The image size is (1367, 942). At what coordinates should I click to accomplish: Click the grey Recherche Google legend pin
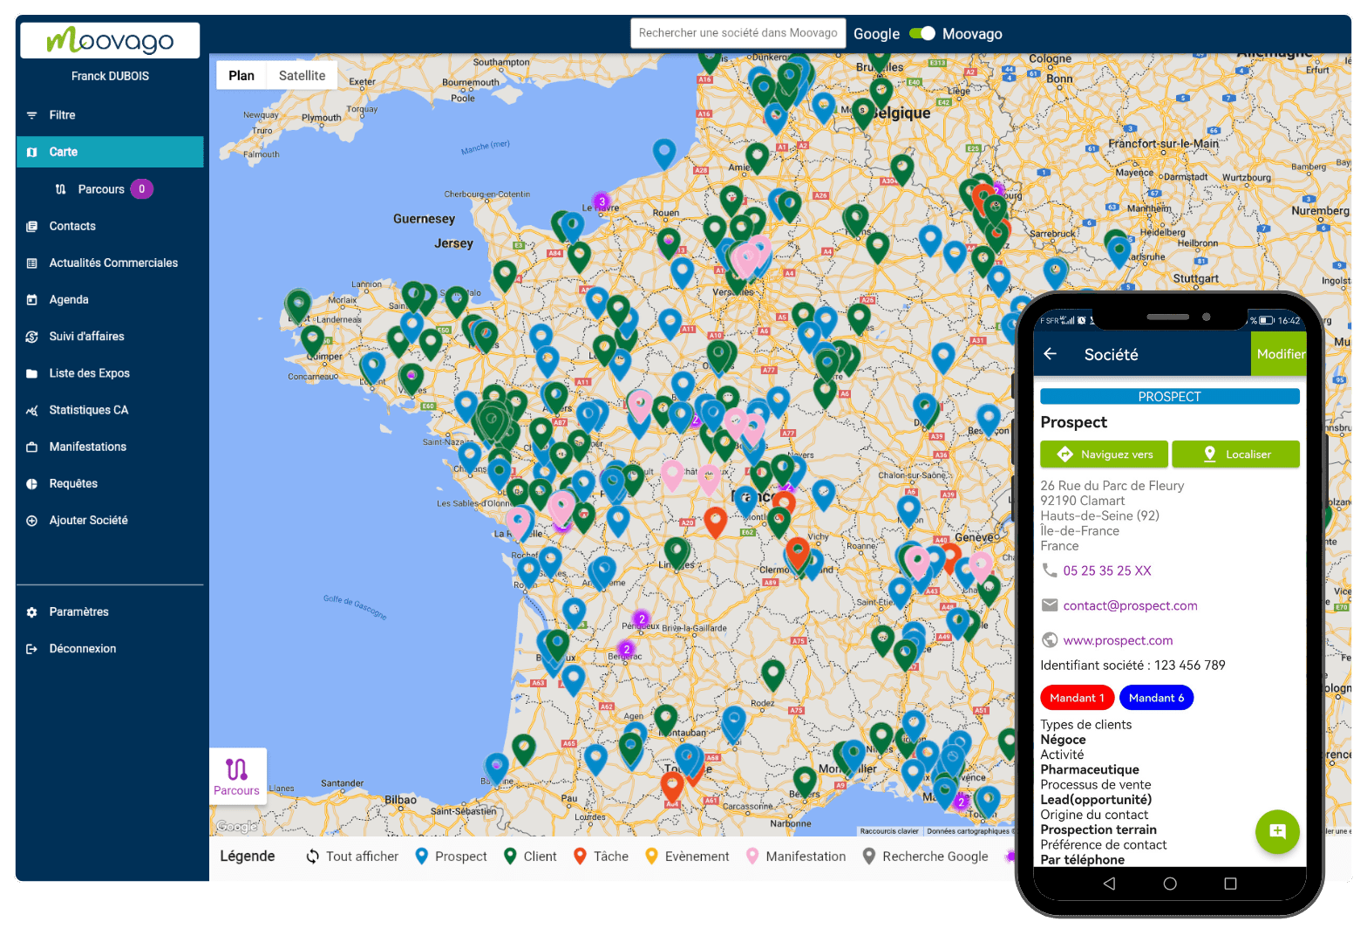point(869,857)
